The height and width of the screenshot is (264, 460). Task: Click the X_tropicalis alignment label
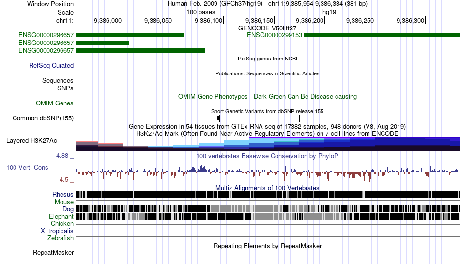point(57,231)
